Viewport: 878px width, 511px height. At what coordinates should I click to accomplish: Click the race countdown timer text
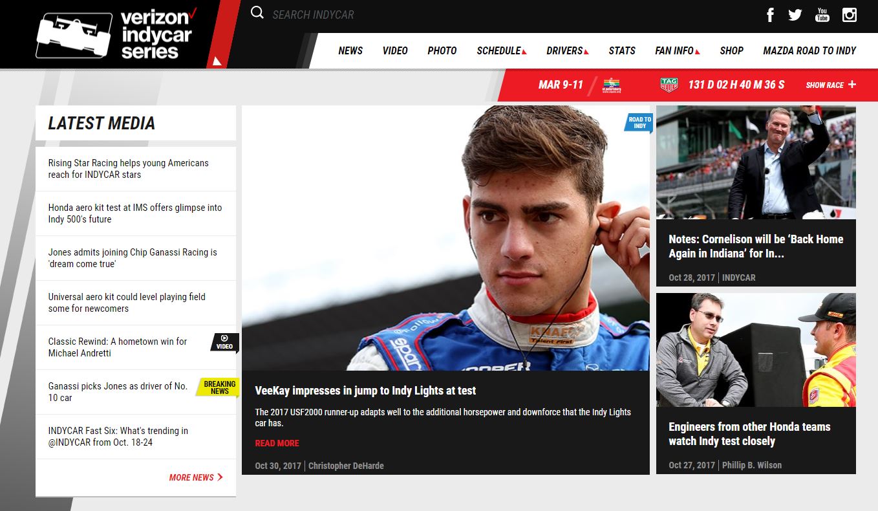(736, 85)
